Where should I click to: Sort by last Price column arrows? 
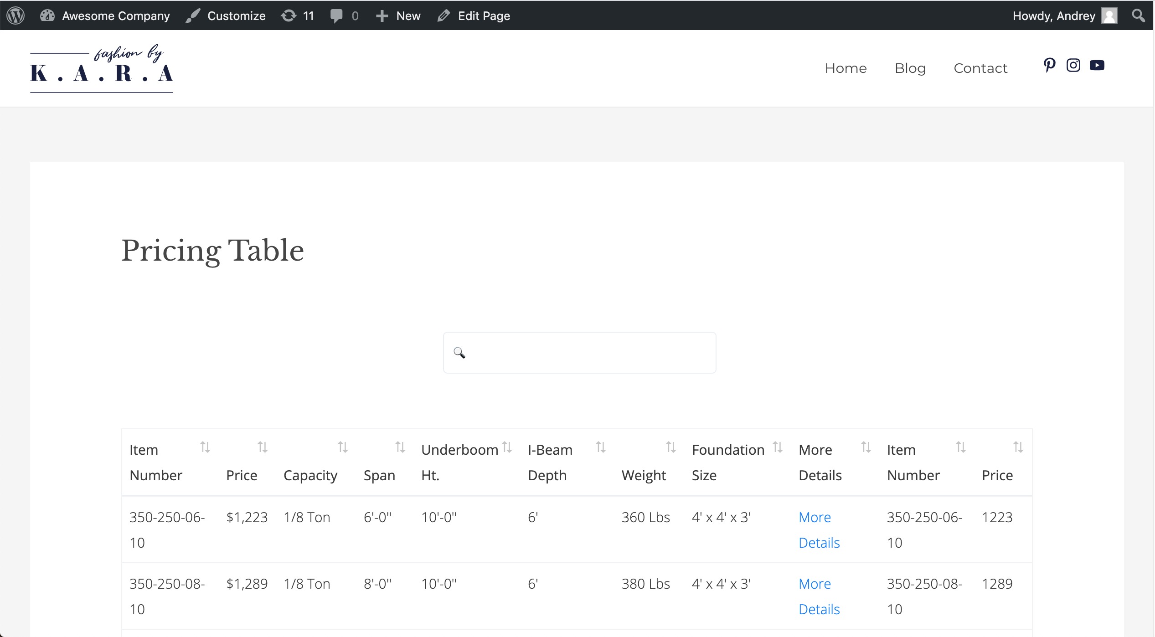1018,447
